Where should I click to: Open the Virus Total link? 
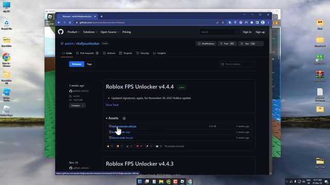pyautogui.click(x=112, y=105)
